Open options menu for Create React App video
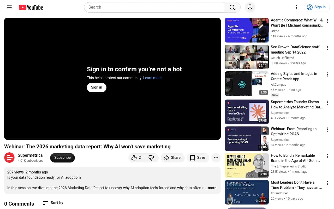Viewport: 334px width, 209px height. pyautogui.click(x=328, y=75)
